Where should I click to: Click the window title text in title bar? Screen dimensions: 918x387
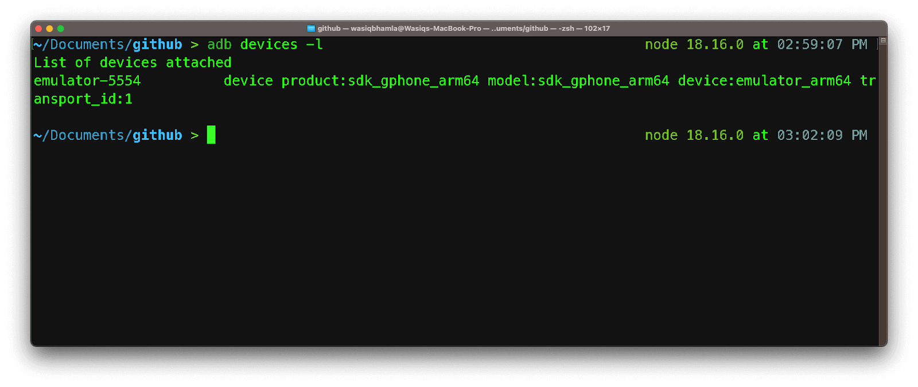click(464, 29)
